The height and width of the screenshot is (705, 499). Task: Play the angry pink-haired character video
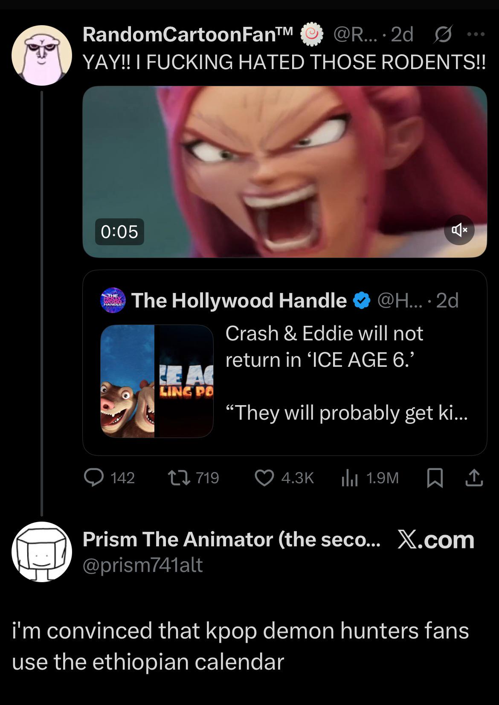click(284, 171)
